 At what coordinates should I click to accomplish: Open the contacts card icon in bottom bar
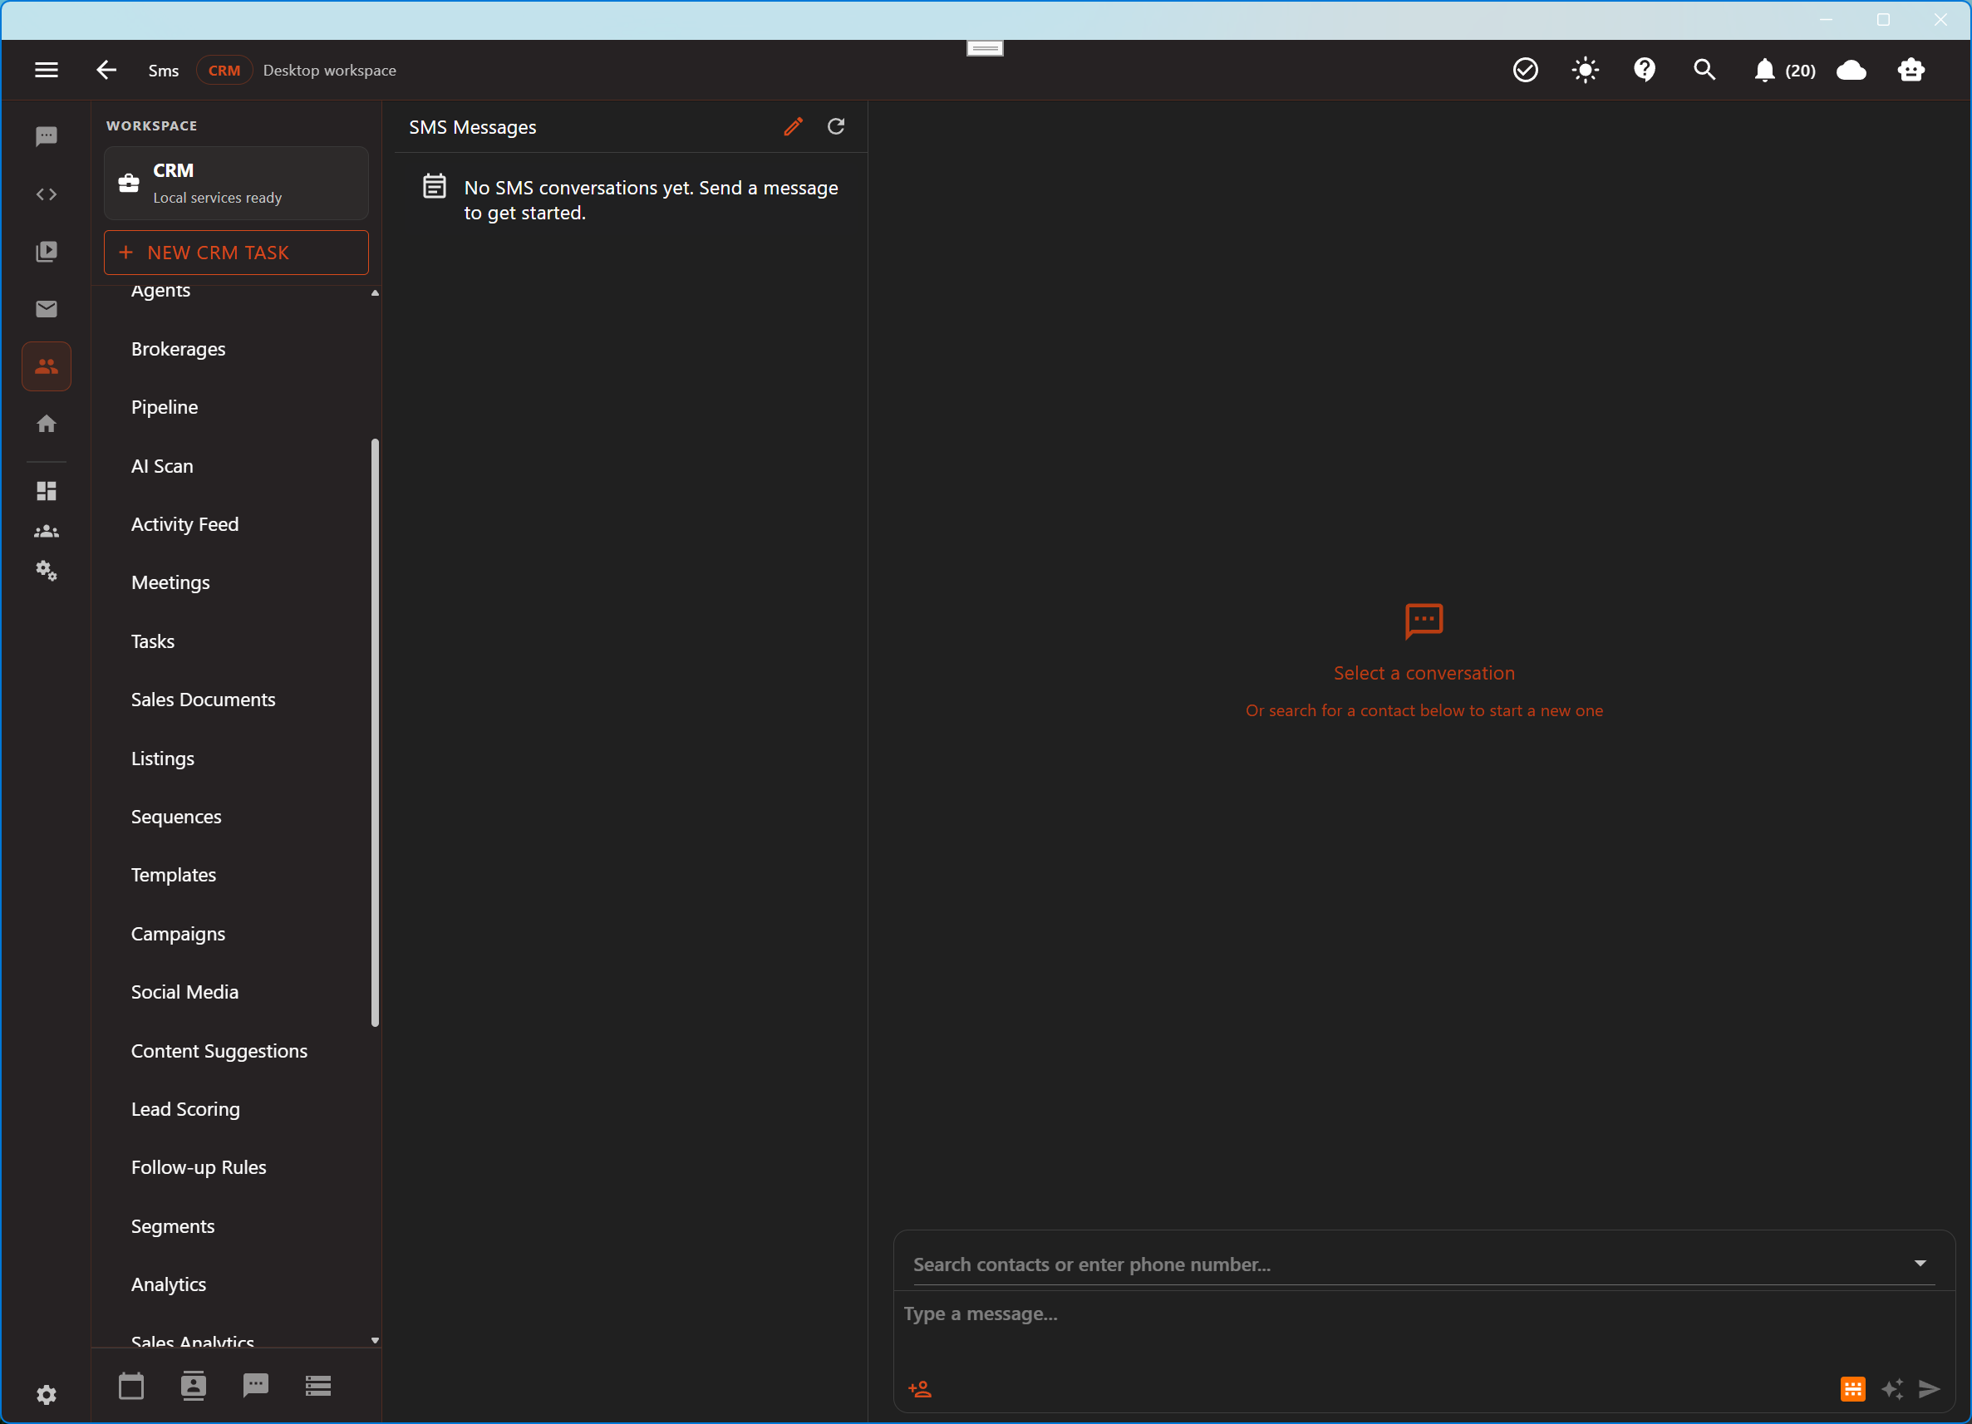pos(193,1386)
